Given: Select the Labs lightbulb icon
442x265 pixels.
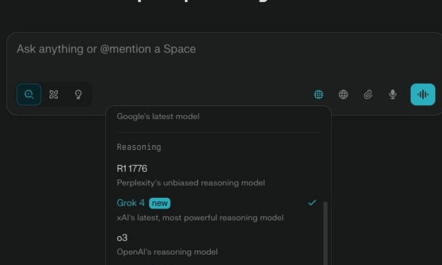Looking at the screenshot, I should (78, 94).
